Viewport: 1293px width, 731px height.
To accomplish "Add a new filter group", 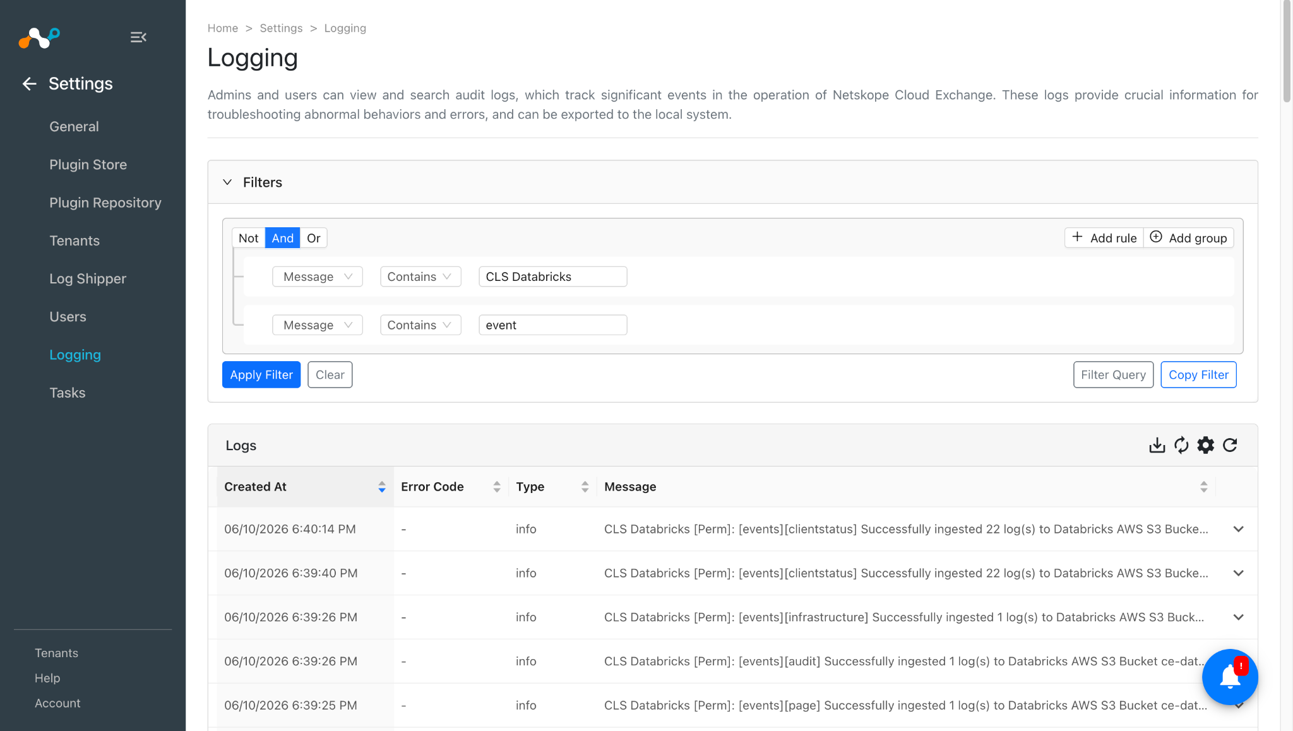I will 1189,238.
